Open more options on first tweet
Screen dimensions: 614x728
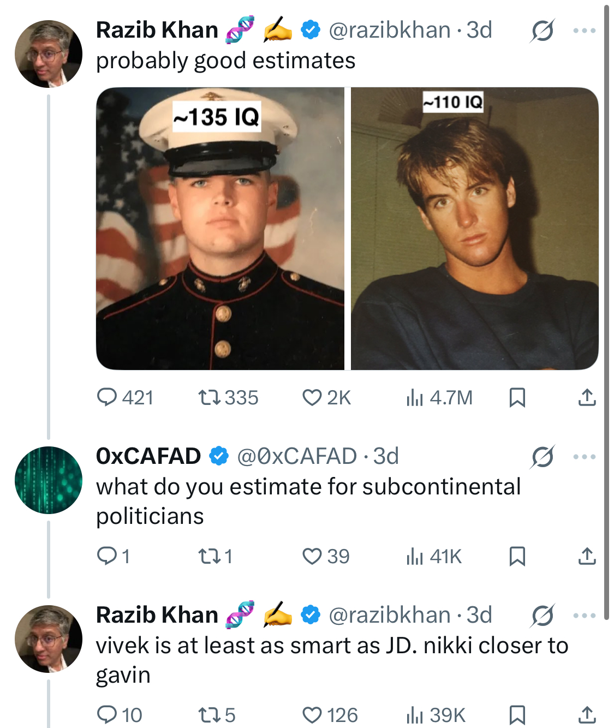(585, 31)
